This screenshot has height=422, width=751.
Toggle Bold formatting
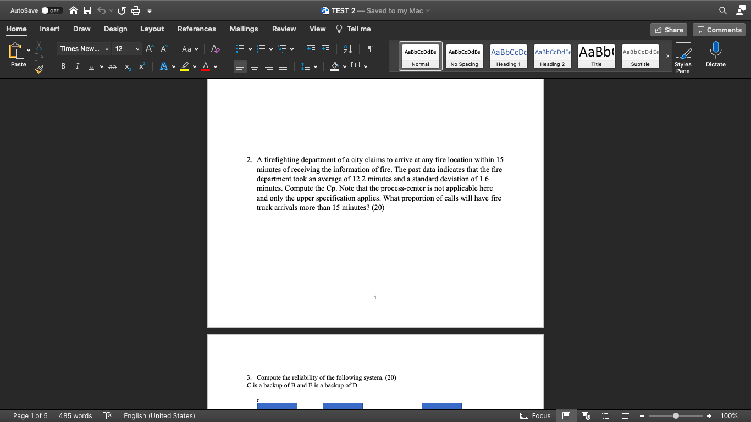[63, 66]
